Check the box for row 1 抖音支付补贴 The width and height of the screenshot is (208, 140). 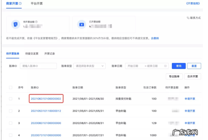pos(11,99)
